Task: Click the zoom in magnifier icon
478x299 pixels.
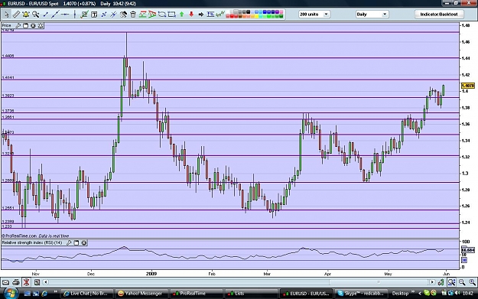Action: tap(472, 282)
